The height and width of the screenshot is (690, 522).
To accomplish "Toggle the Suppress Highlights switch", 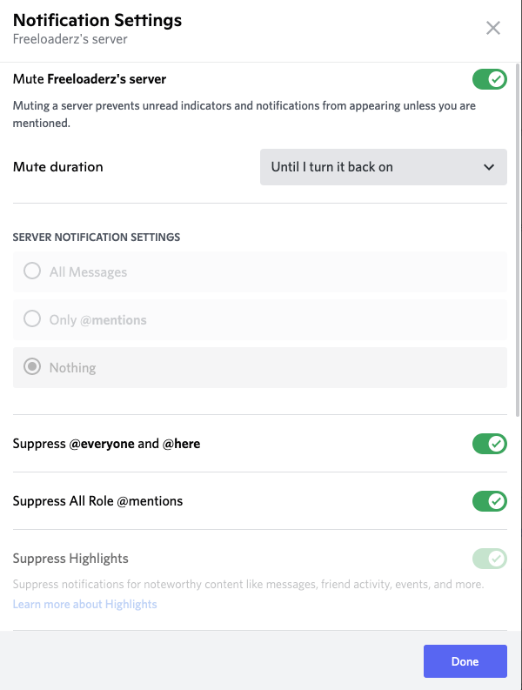I will (489, 559).
